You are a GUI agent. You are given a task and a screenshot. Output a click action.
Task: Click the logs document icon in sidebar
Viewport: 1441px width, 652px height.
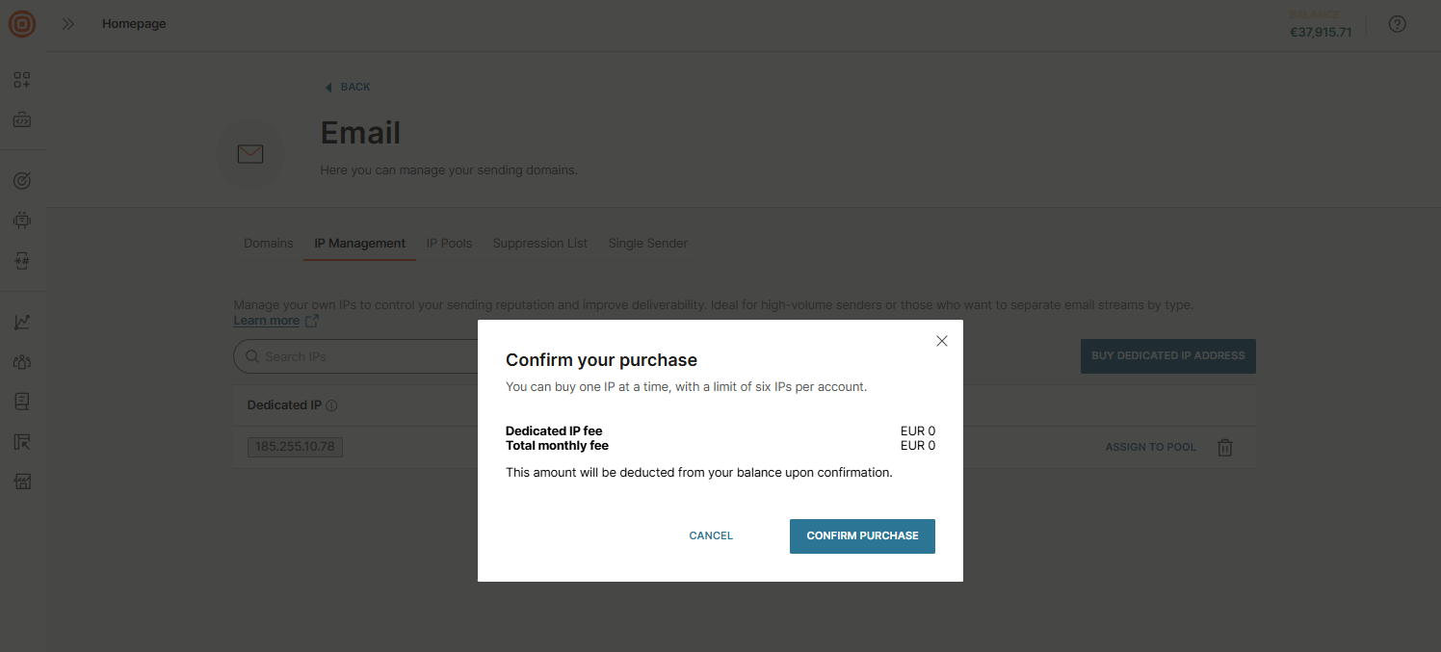coord(22,401)
